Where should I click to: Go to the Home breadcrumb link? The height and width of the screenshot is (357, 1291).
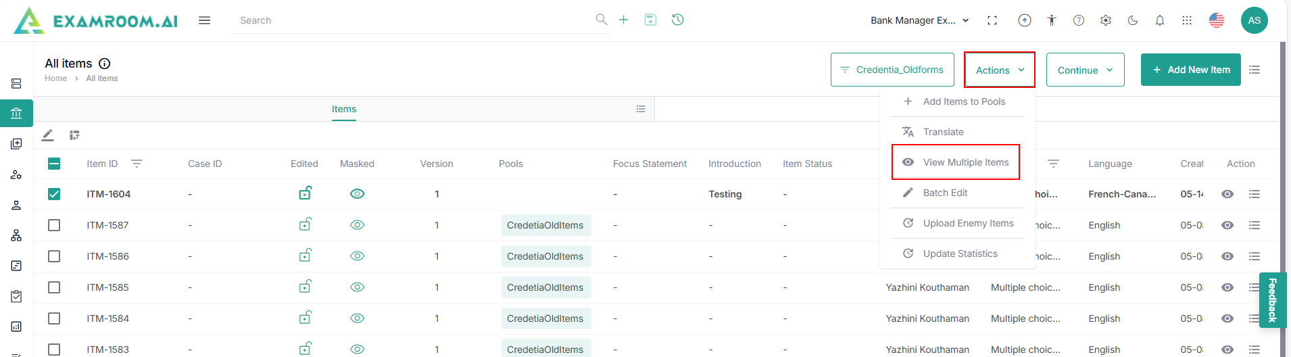55,78
